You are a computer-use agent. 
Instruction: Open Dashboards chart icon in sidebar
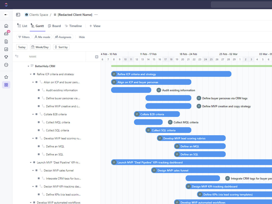click(x=6, y=49)
